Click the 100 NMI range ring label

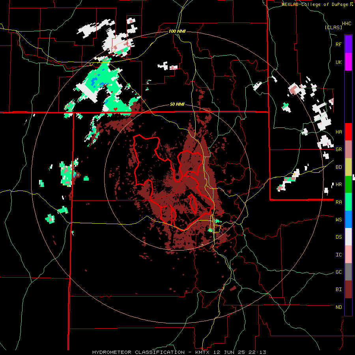177,31
